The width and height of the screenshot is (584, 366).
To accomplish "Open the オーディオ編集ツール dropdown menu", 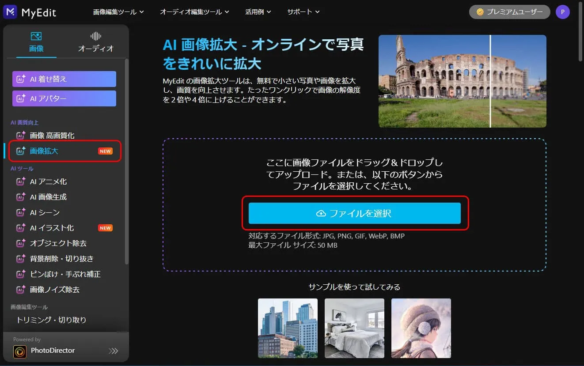I will (x=194, y=12).
